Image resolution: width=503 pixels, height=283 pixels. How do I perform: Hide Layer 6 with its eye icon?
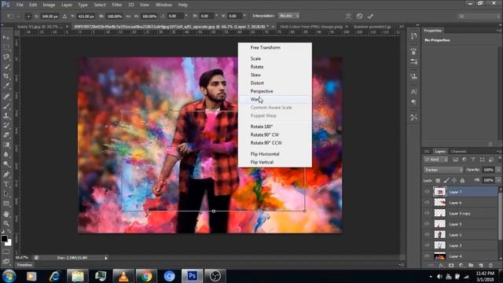click(427, 203)
